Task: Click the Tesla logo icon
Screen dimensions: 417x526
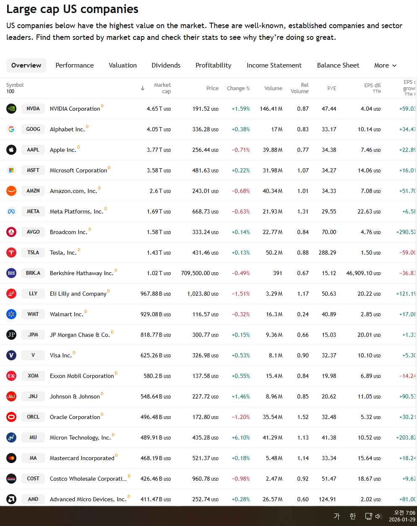Action: [11, 253]
